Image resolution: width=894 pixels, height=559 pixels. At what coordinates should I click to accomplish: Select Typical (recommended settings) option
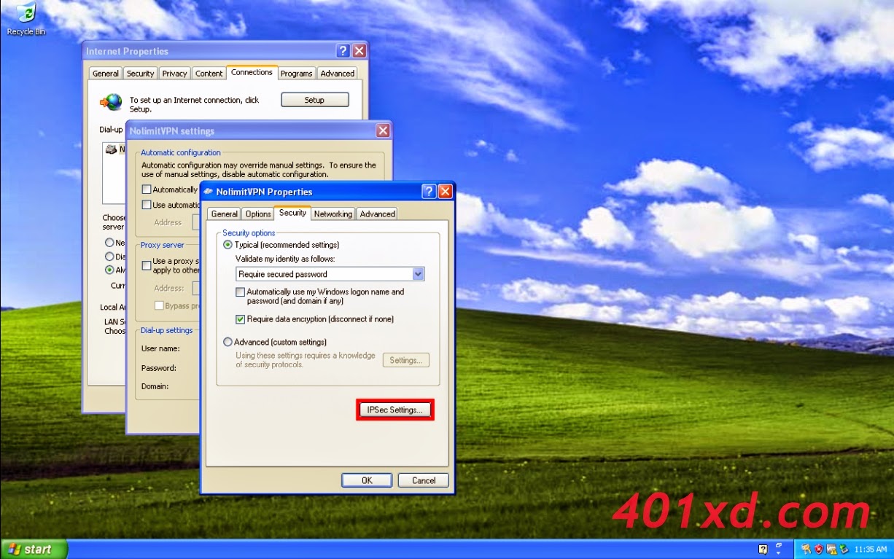(228, 245)
